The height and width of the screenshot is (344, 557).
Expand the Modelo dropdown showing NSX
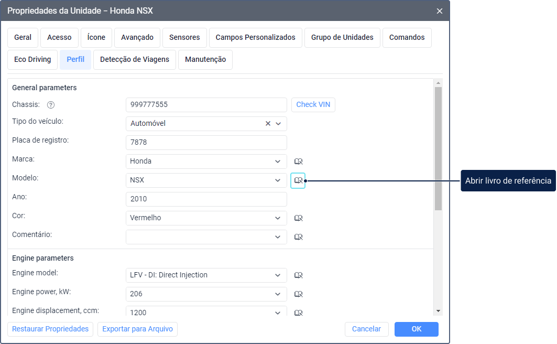pyautogui.click(x=278, y=180)
